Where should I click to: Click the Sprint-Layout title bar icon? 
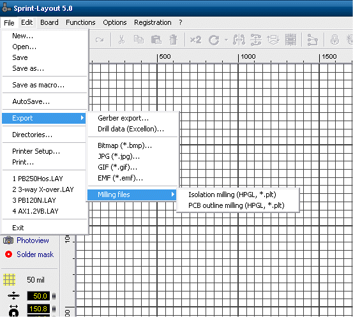tap(6, 8)
